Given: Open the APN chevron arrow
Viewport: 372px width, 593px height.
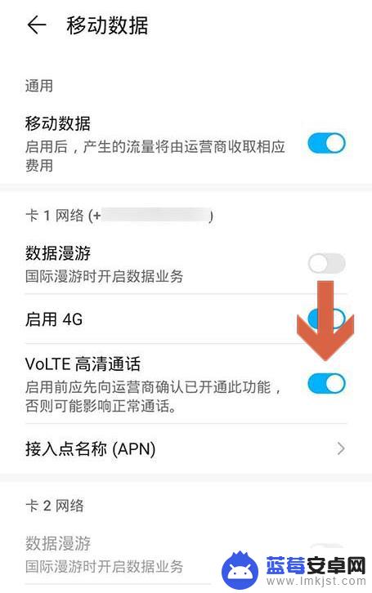Looking at the screenshot, I should (341, 448).
